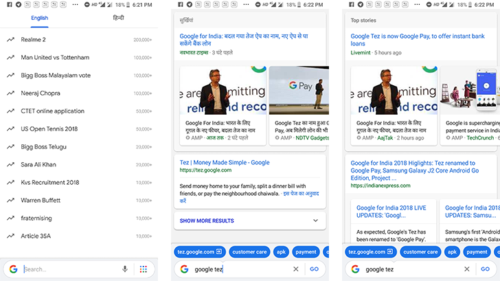Viewport: 500px width, 281px height.
Task: Select trending search US Open Tennis 2018
Action: coord(79,129)
